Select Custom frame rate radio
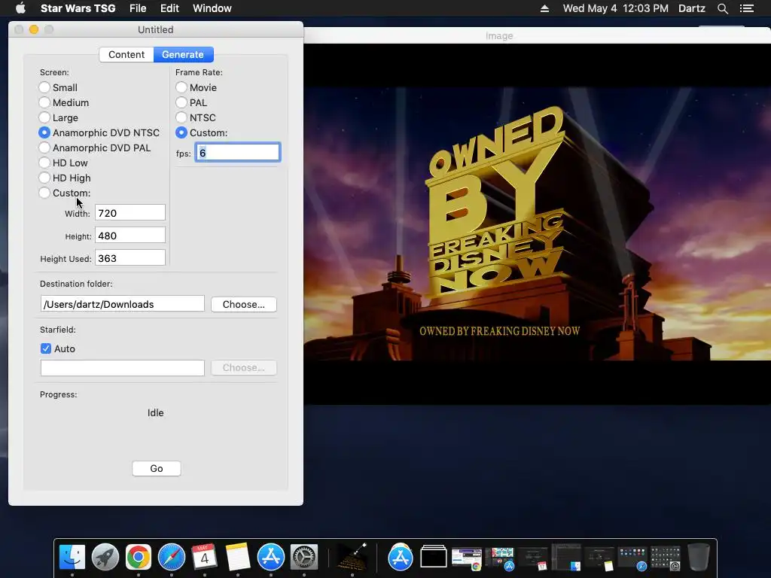 [181, 132]
